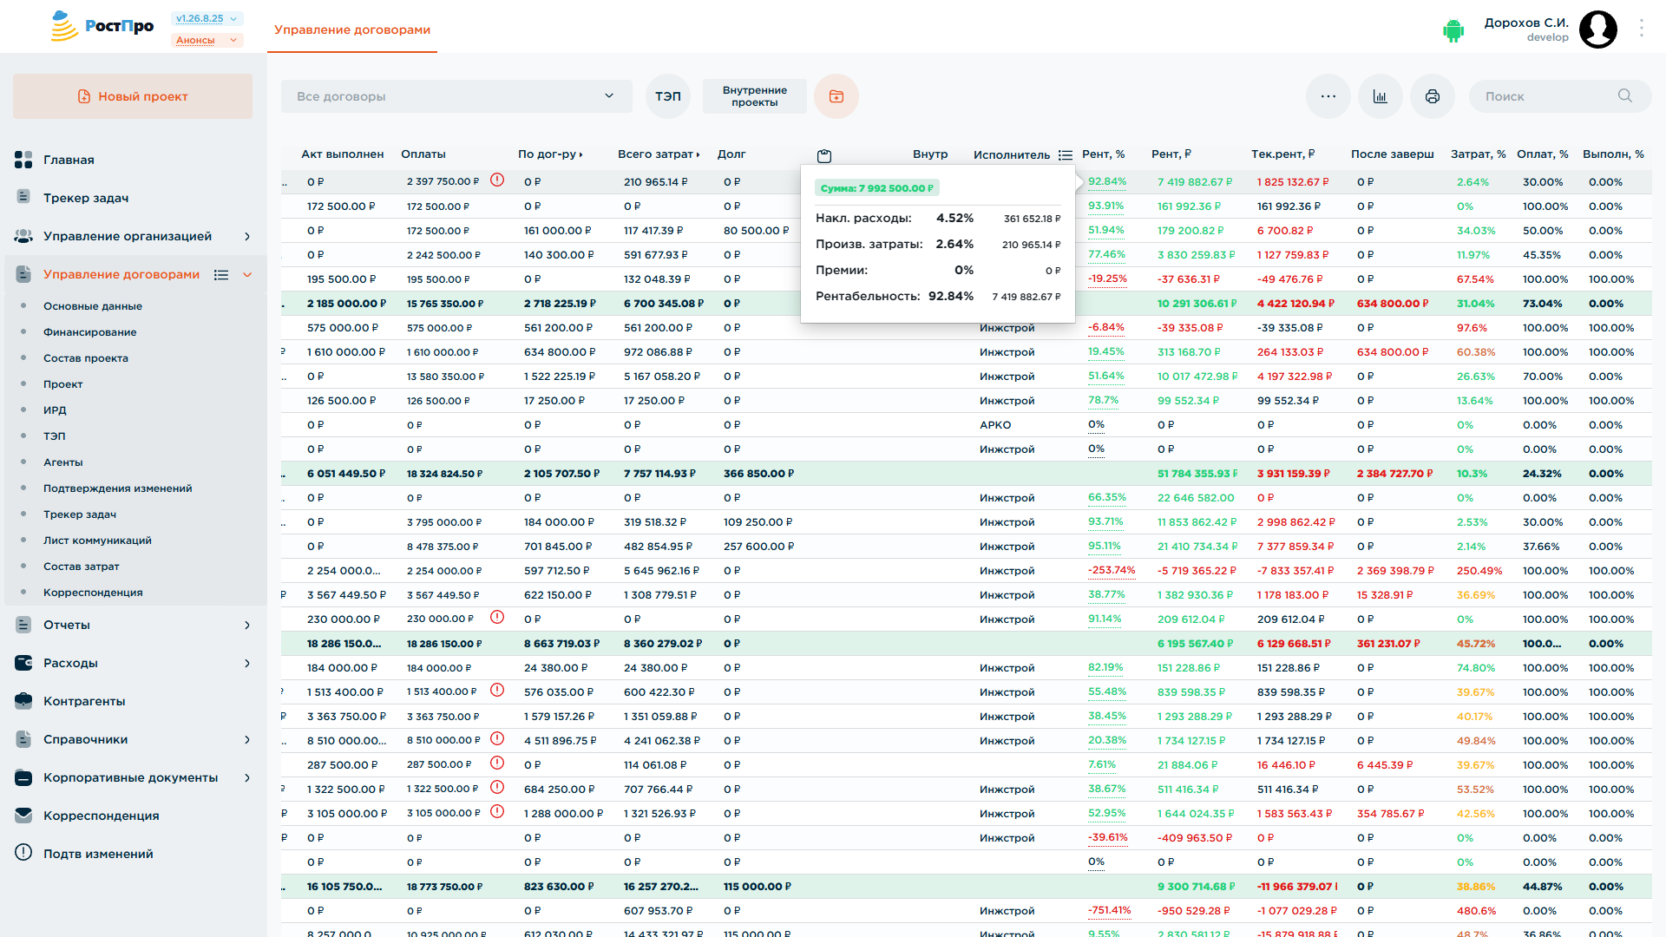Image resolution: width=1666 pixels, height=937 pixels.
Task: Click list filter icon beside Исполнитель column
Action: (x=1066, y=155)
